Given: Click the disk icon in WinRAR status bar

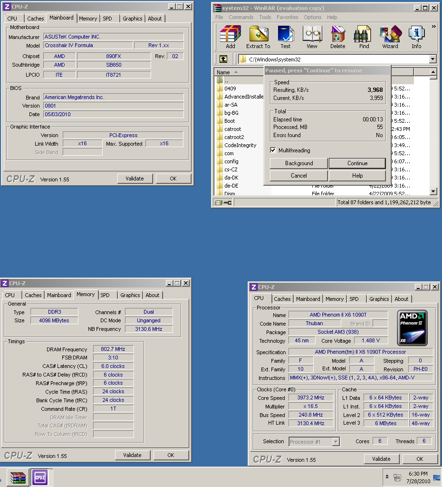Looking at the screenshot, I should [218, 203].
